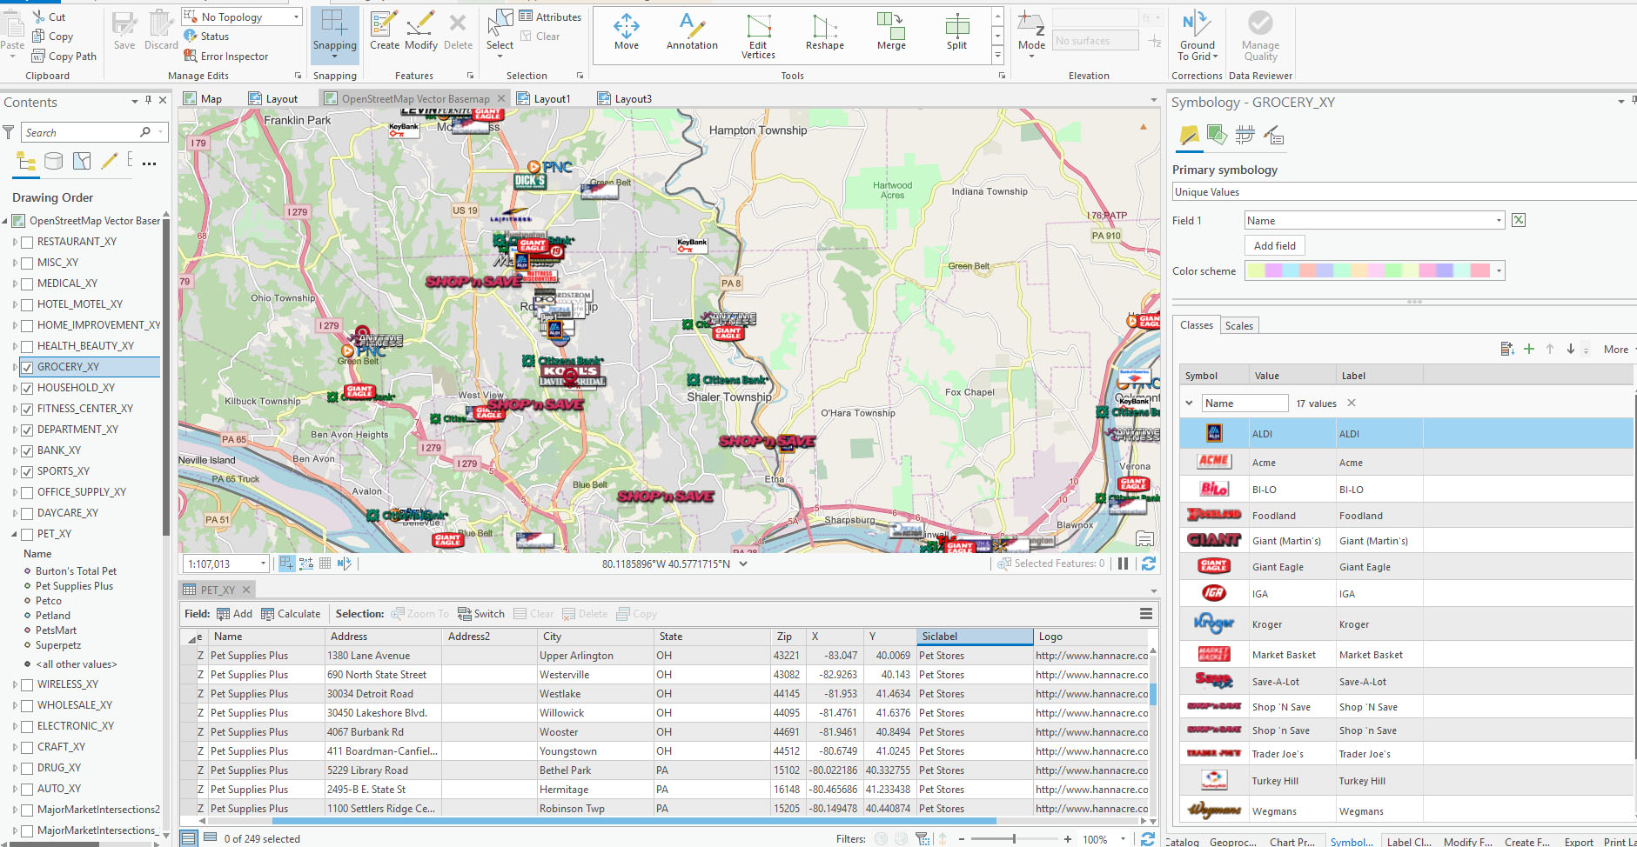1637x847 pixels.
Task: Uncheck the GROCERY_XY layer
Action: click(x=27, y=367)
